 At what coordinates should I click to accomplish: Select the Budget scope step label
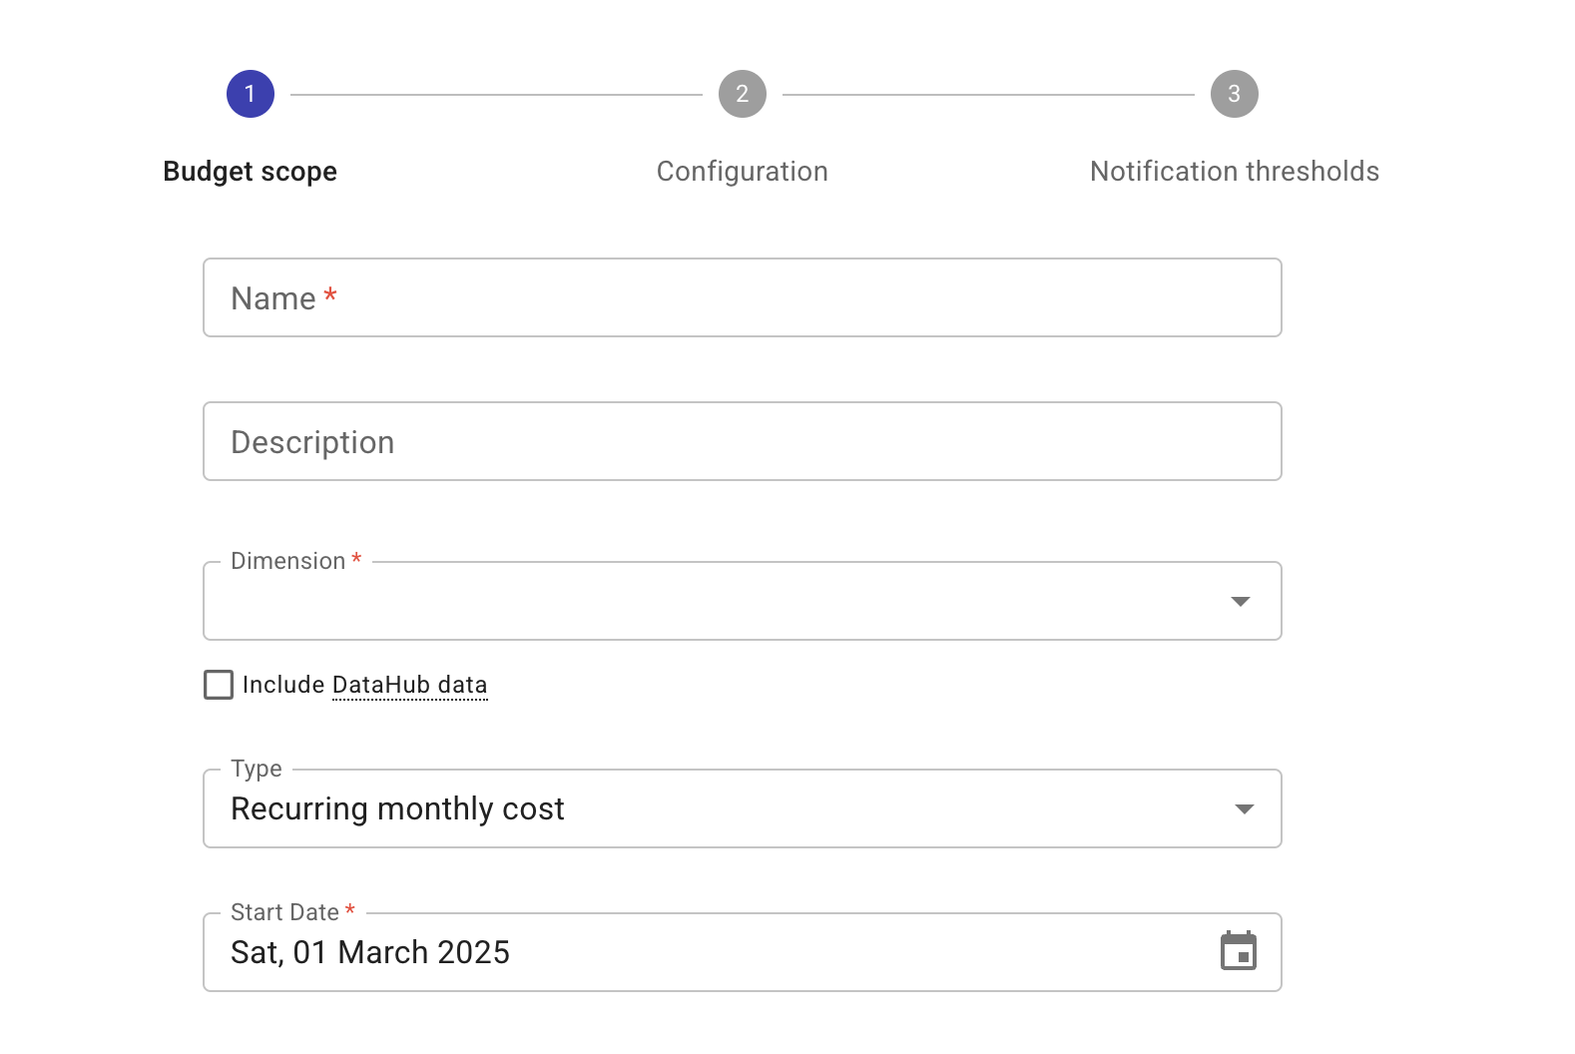click(250, 172)
